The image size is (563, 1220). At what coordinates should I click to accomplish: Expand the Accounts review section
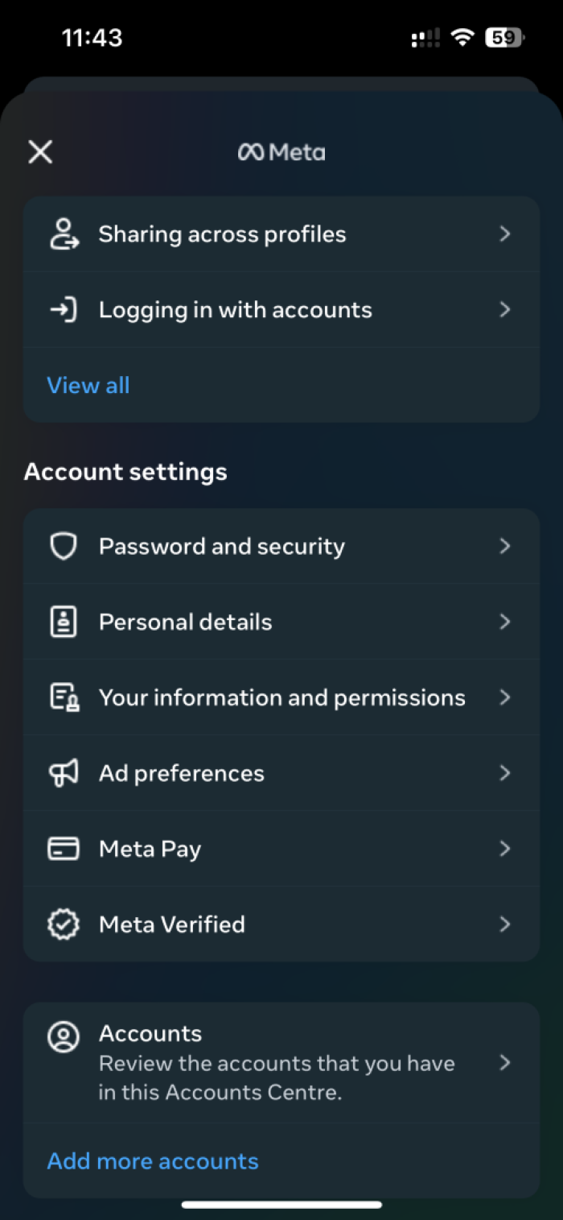[x=505, y=1061]
